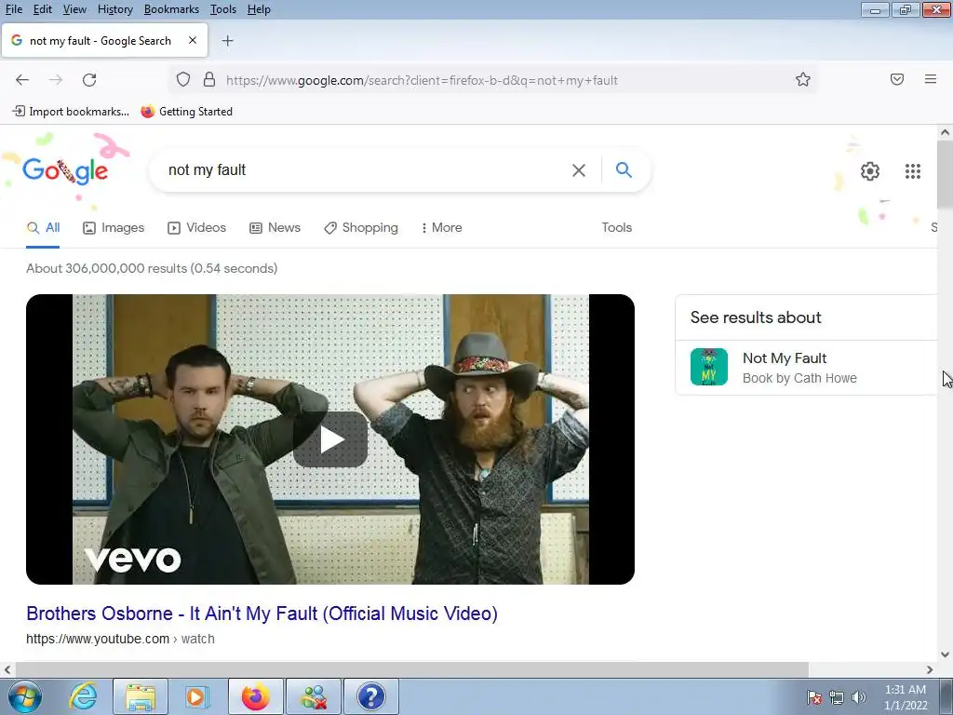Click the horizontal scrollbar right arrow
953x715 pixels.
(x=930, y=669)
